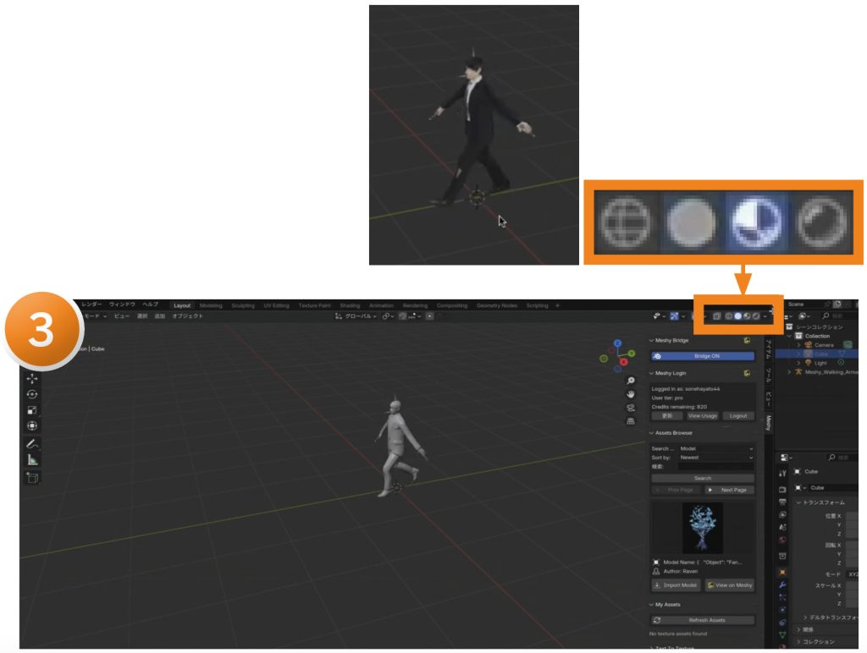Open the orange Object properties tab
867x653 pixels.
click(x=782, y=573)
